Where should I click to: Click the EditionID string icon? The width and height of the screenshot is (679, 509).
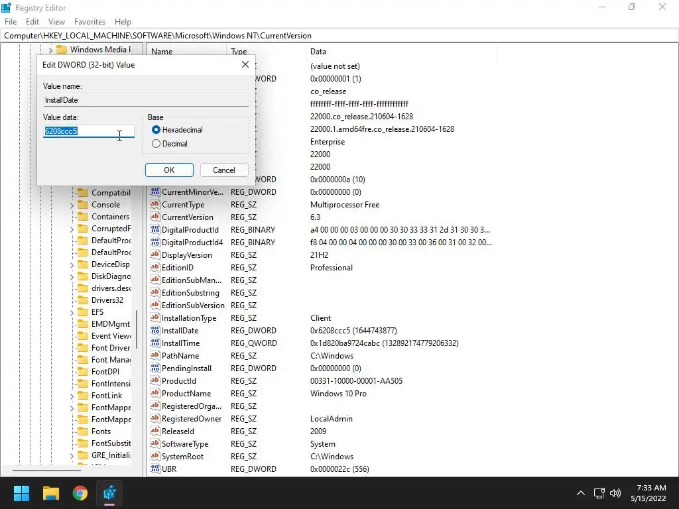pos(155,267)
